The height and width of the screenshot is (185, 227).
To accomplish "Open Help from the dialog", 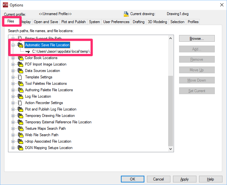I will point(211,179).
